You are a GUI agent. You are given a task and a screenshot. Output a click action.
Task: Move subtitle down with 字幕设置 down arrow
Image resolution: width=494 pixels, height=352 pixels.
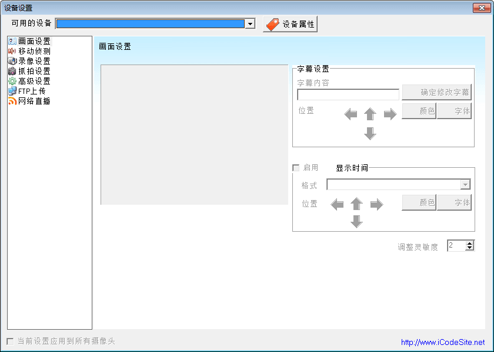click(x=370, y=133)
